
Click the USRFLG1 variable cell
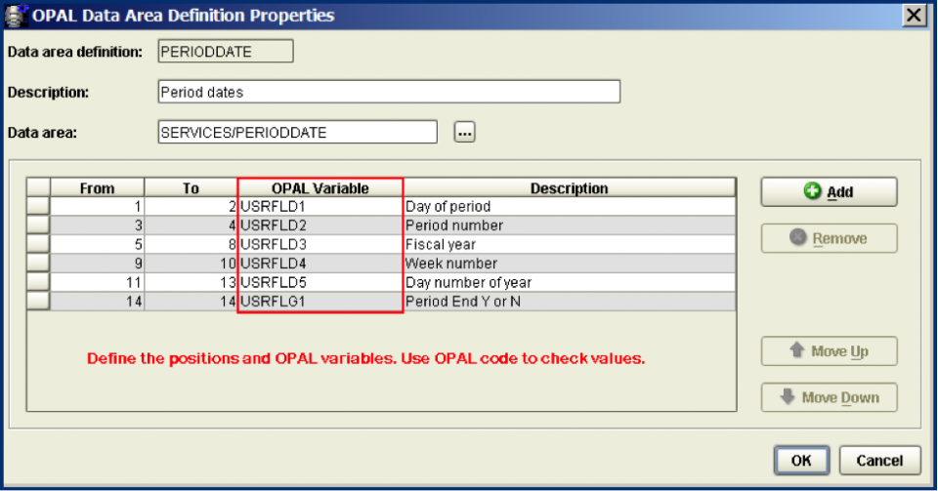(x=320, y=302)
